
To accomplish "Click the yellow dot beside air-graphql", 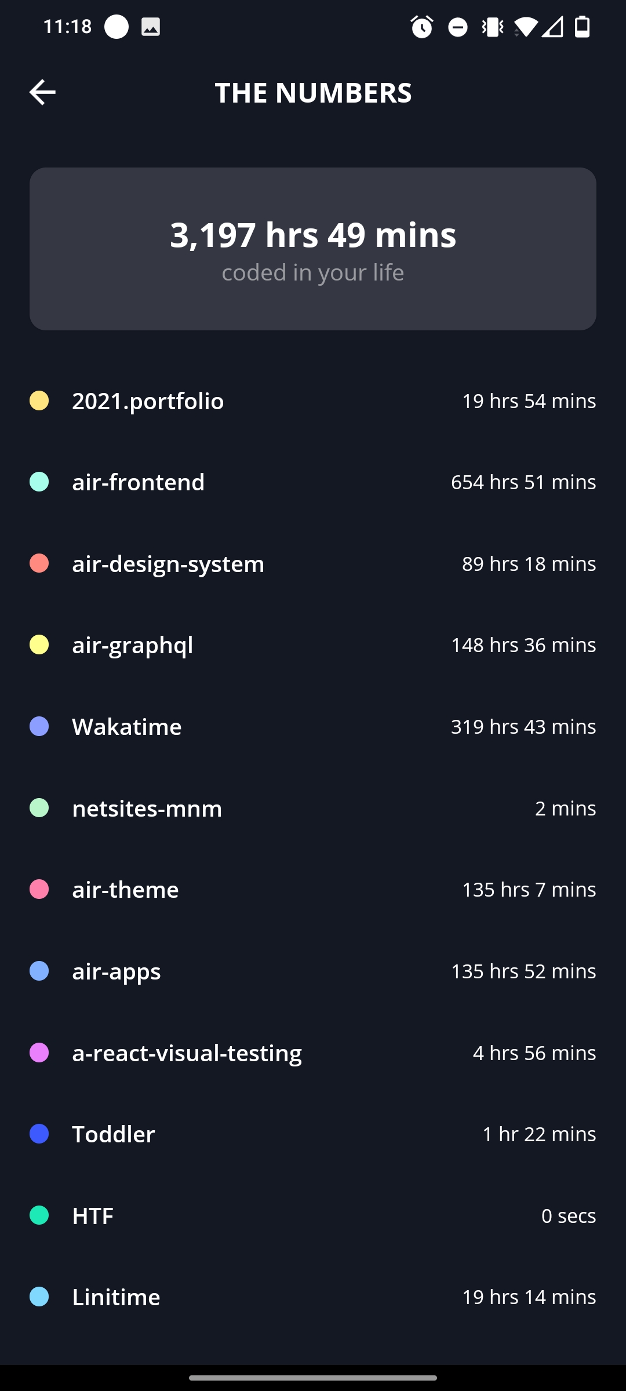I will click(x=39, y=645).
